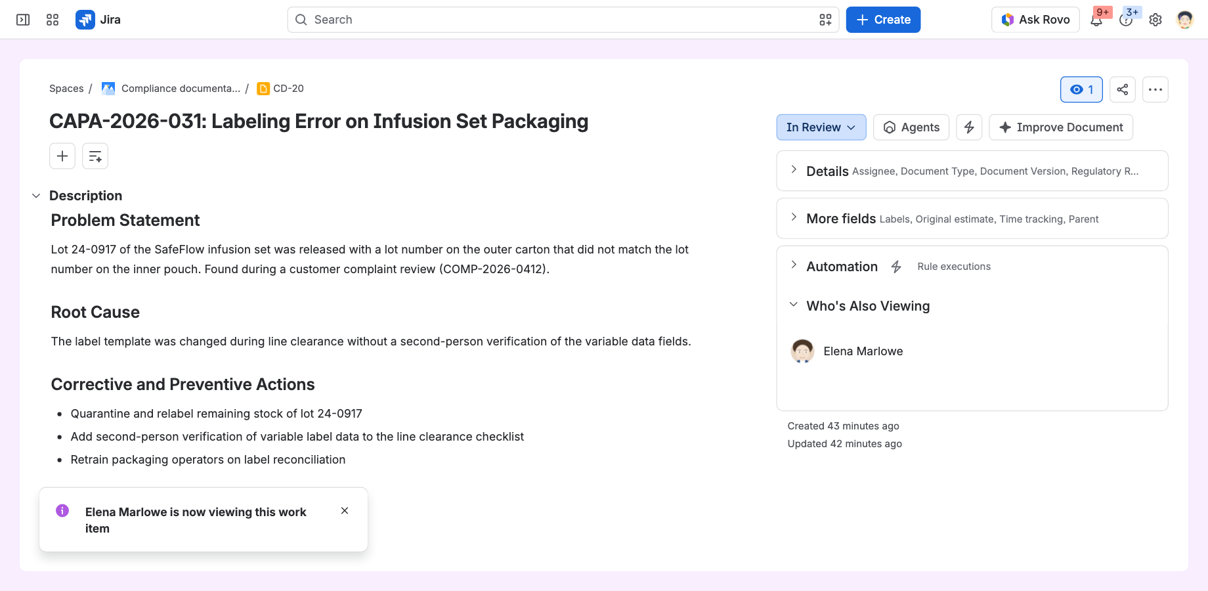
Task: Click the share icon button
Action: point(1123,89)
